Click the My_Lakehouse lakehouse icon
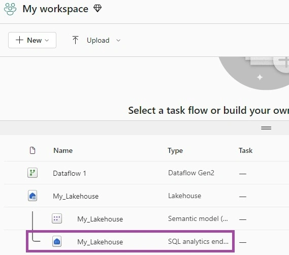Viewport: 289px width, 255px height. [33, 196]
